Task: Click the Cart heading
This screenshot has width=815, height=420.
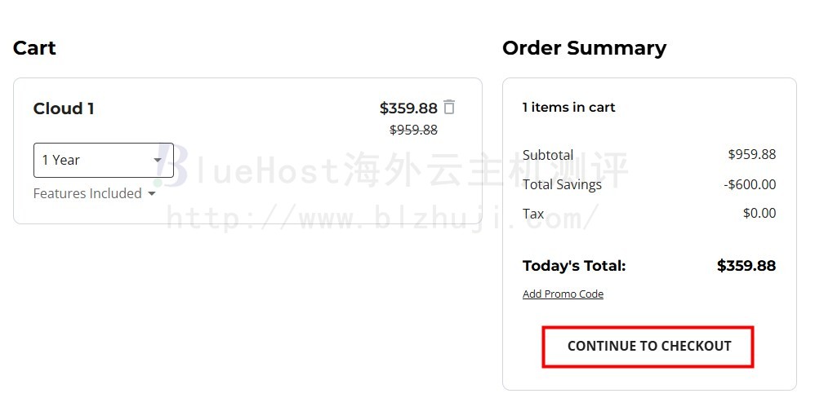Action: pos(34,48)
